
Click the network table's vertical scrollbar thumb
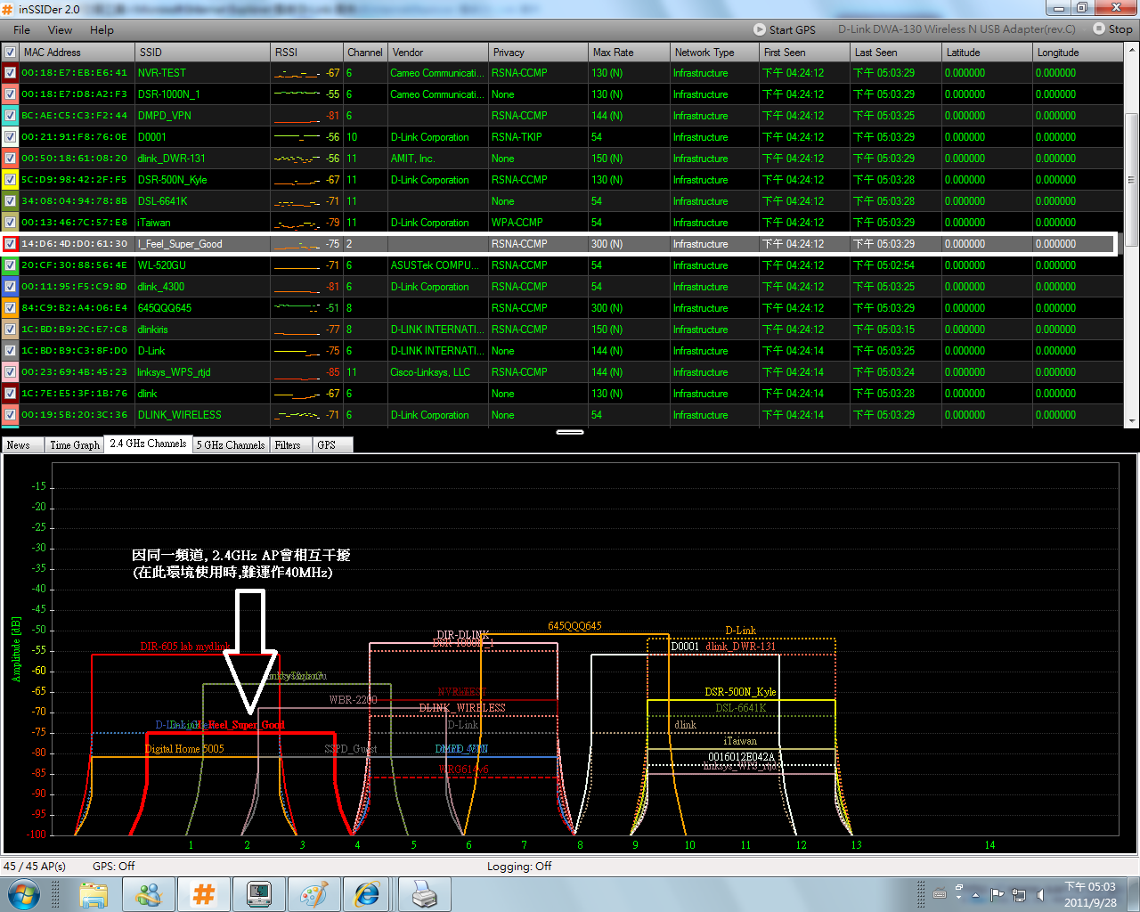(1131, 180)
